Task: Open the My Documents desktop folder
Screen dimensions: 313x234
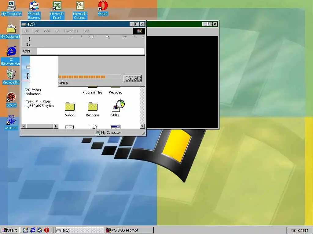Action: tap(10, 31)
